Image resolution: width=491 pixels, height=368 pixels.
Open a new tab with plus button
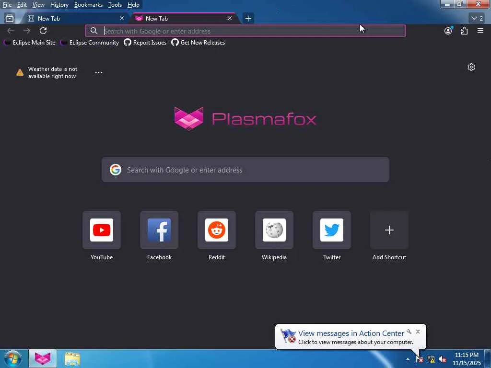pos(248,19)
